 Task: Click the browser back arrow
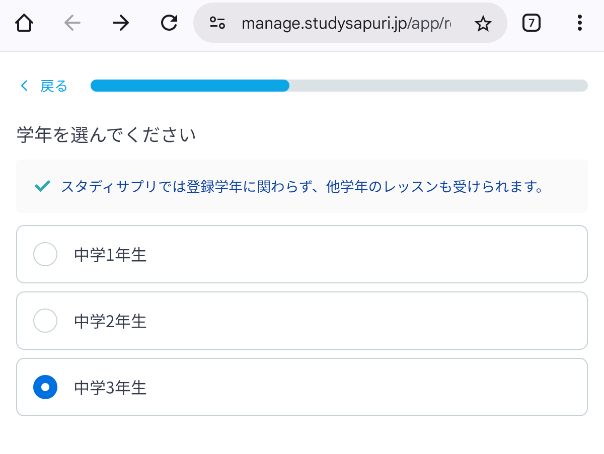click(x=72, y=23)
